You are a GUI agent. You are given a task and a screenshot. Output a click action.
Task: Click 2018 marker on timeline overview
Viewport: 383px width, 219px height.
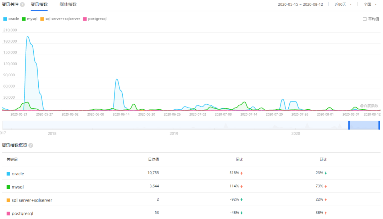click(x=52, y=133)
